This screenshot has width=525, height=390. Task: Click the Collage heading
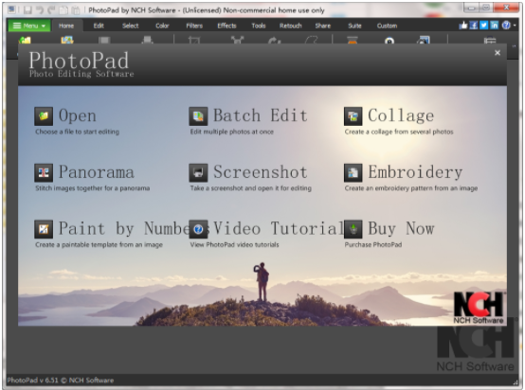point(401,116)
